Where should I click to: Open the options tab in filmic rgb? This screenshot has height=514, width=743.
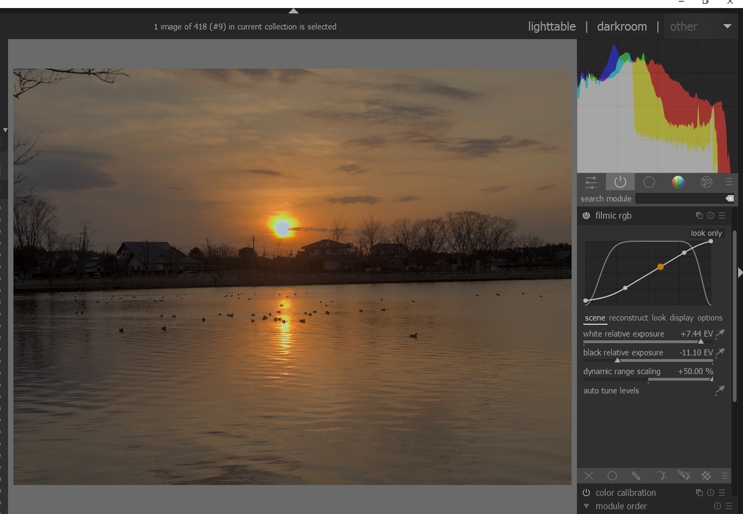point(710,318)
